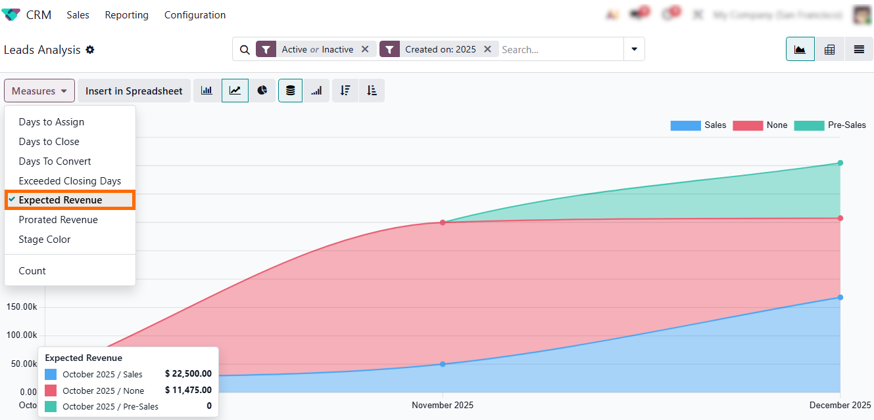Open the Configuration menu
The width and height of the screenshot is (874, 420).
click(195, 15)
